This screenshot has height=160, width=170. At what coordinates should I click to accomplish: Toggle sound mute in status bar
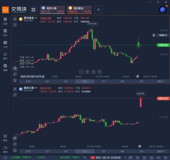coord(158,158)
